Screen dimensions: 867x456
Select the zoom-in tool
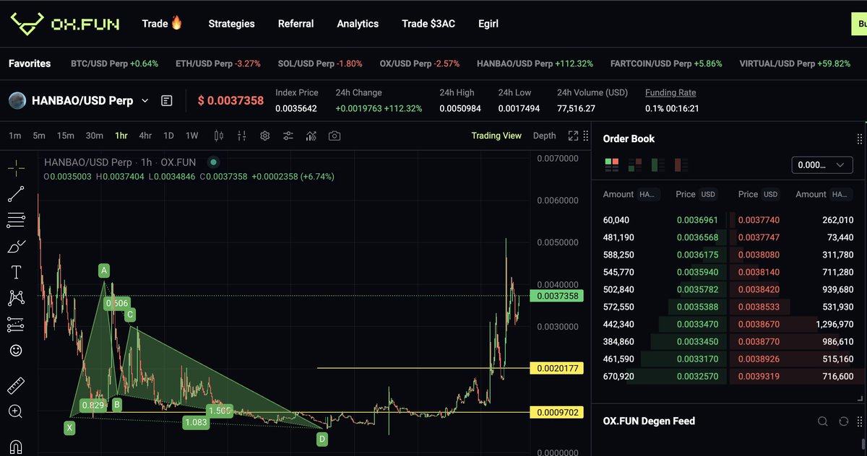[16, 411]
